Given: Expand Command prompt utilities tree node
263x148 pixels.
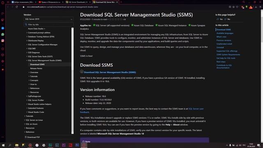Looking at the screenshot, I should 27,32.
